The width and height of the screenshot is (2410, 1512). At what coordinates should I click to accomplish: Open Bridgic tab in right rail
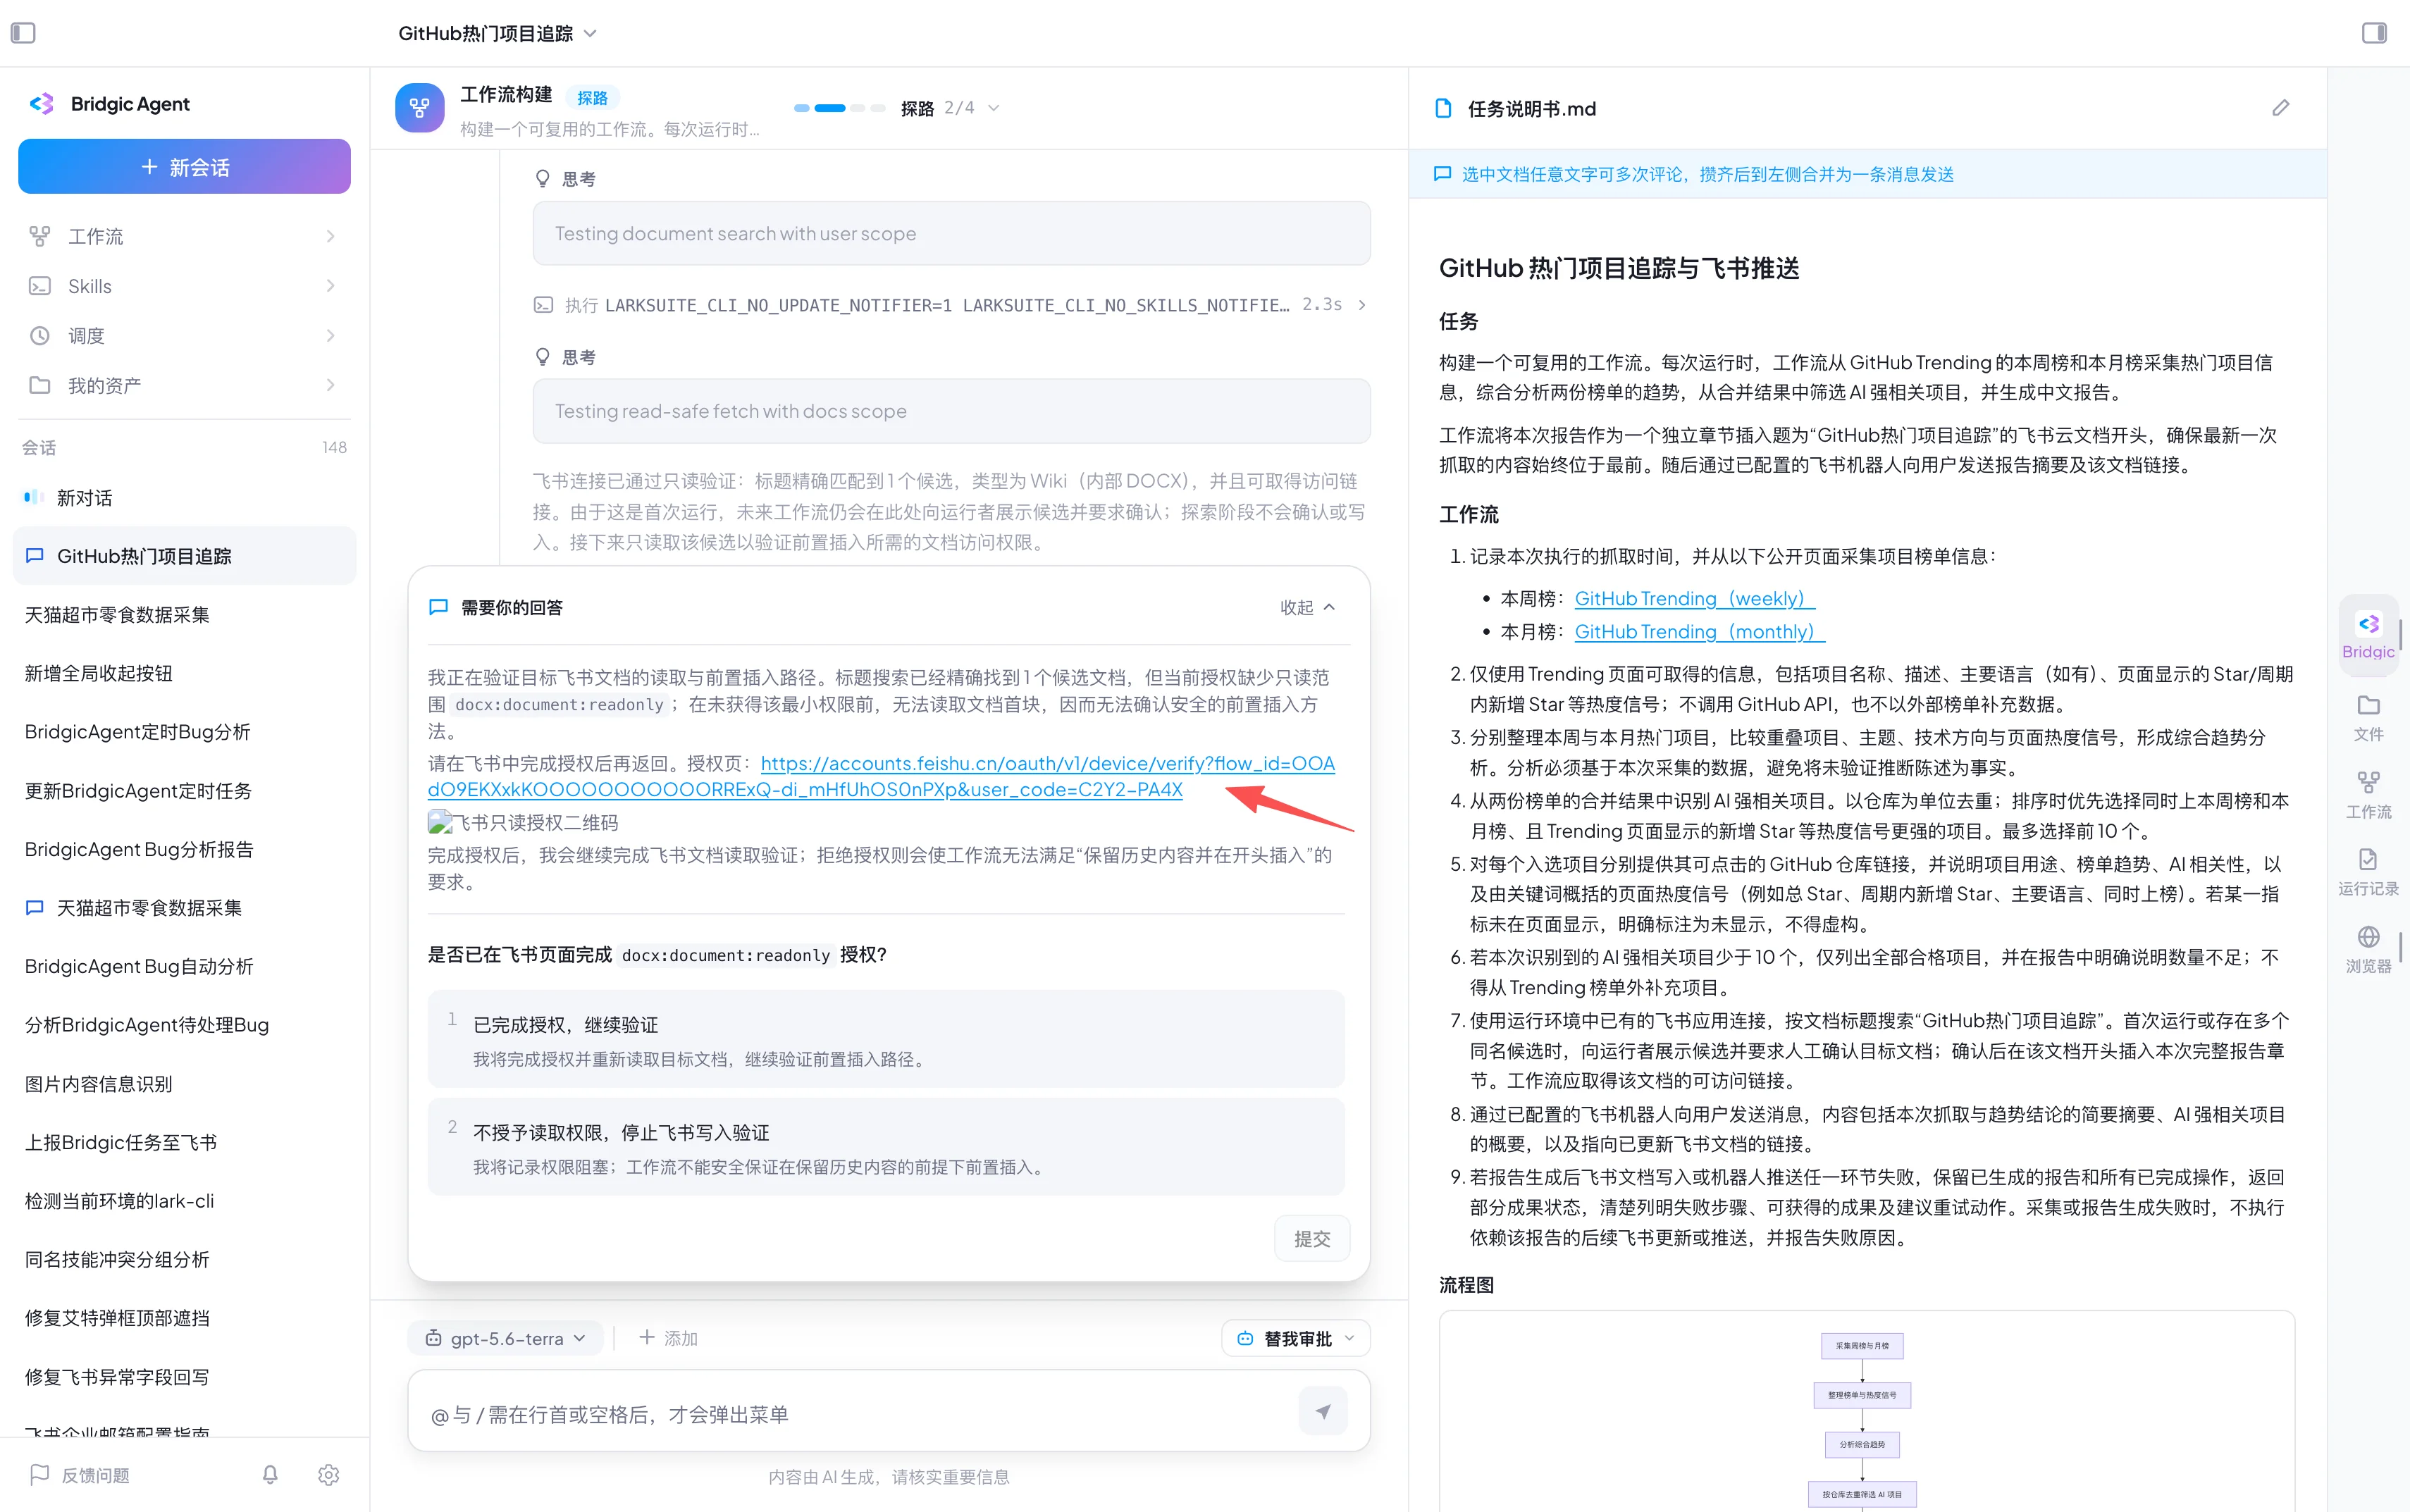click(2368, 635)
